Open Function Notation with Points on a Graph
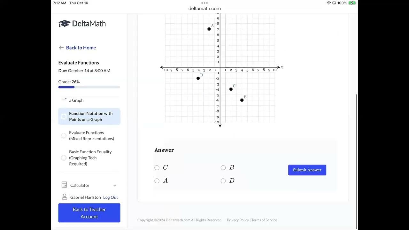Image resolution: width=409 pixels, height=230 pixels. (91, 116)
